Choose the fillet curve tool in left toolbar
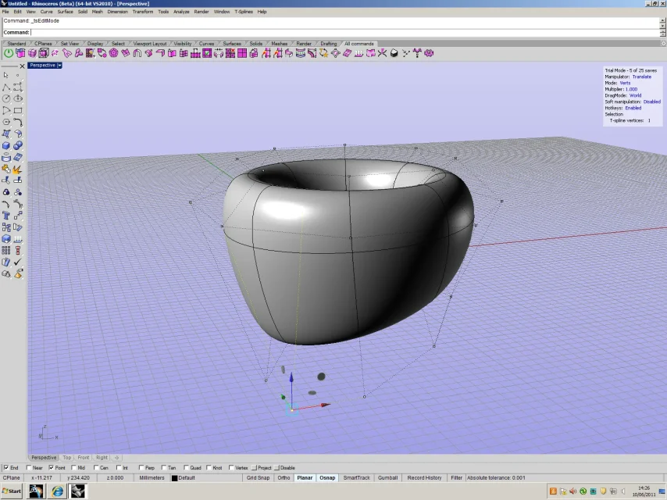The height and width of the screenshot is (500, 667). [x=18, y=122]
